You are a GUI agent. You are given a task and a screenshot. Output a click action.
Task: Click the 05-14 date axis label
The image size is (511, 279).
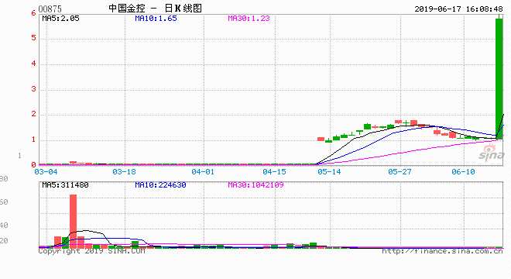coord(329,171)
